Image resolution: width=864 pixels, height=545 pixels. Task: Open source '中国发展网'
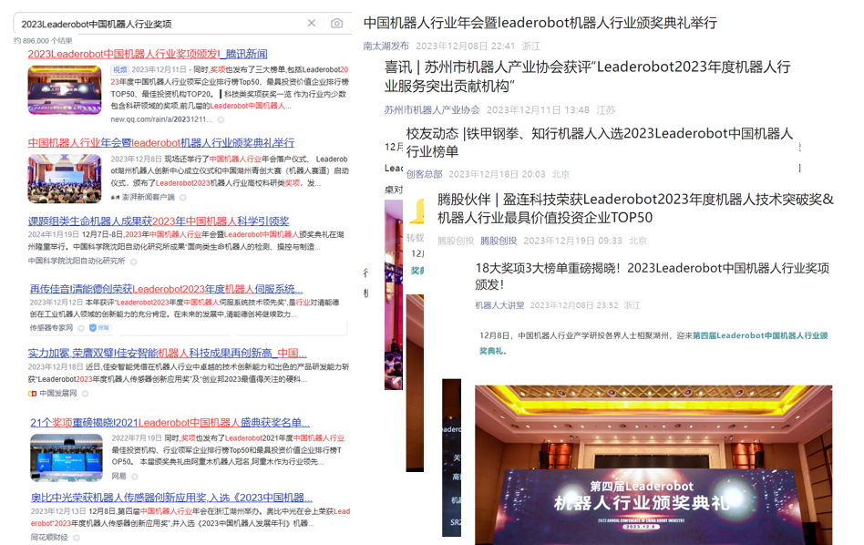[x=57, y=394]
